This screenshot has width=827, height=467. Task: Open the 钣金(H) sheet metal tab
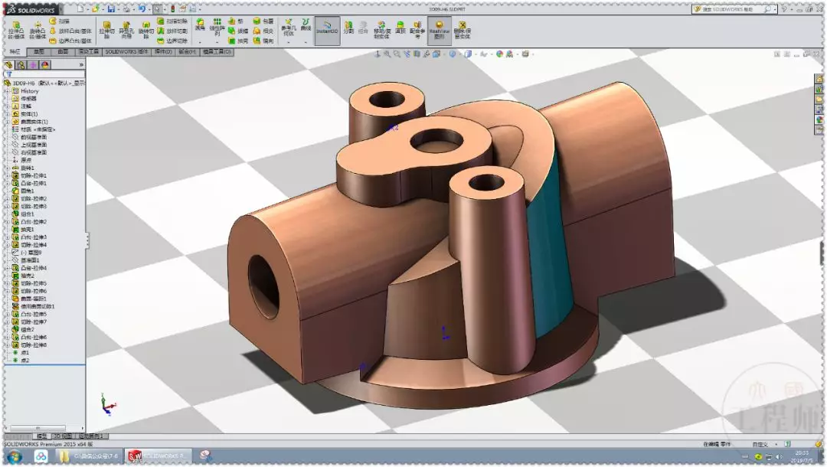click(x=187, y=52)
